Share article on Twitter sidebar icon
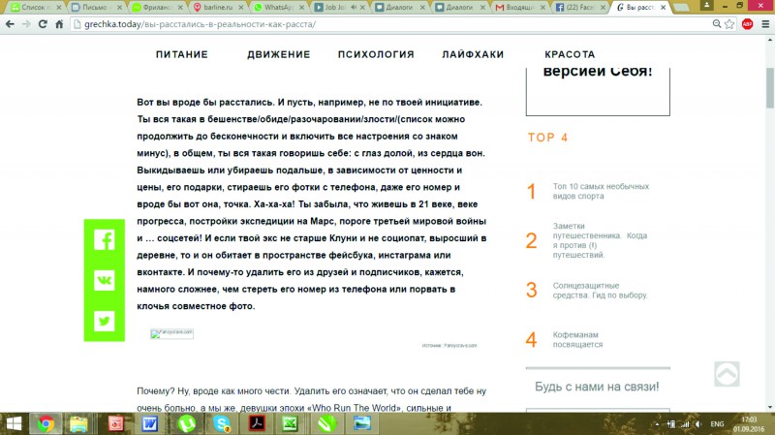 tap(105, 322)
